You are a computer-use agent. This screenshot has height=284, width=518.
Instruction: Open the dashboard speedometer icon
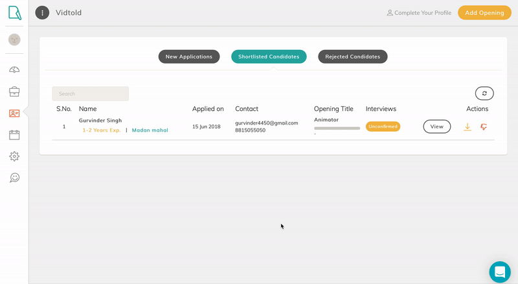point(14,69)
